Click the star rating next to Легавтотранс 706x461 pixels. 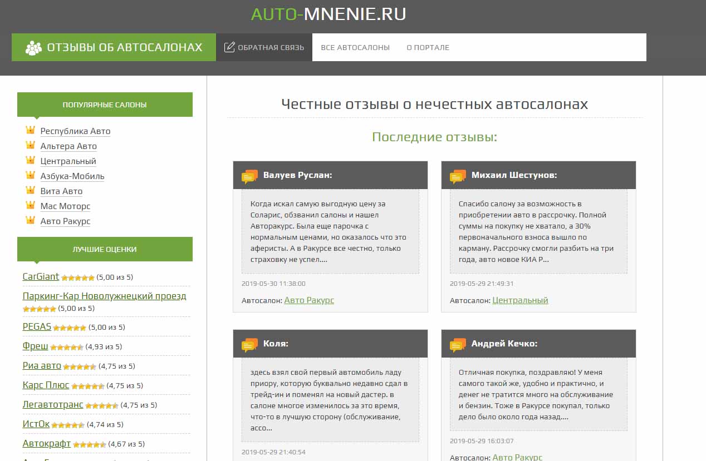click(102, 405)
